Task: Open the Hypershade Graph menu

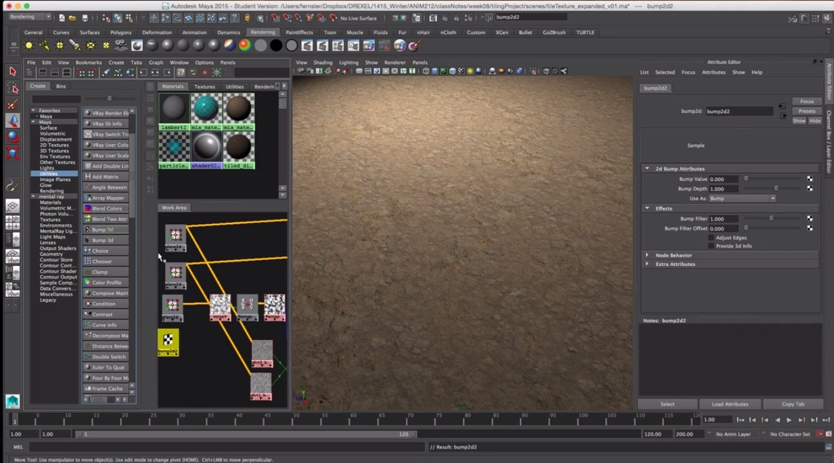Action: click(x=156, y=62)
